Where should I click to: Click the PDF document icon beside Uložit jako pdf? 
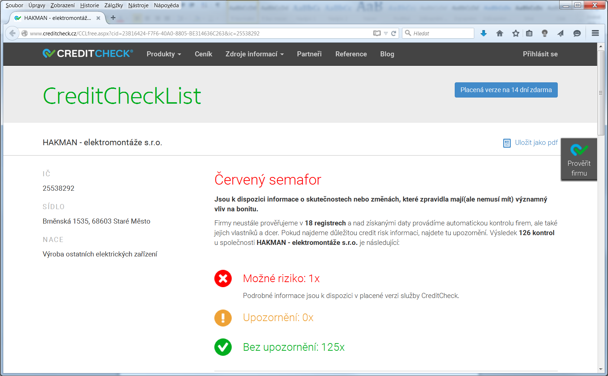pyautogui.click(x=507, y=143)
